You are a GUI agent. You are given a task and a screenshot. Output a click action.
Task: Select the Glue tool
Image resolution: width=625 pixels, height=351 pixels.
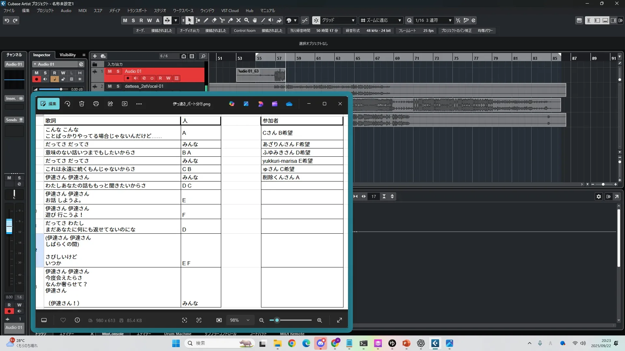point(230,20)
